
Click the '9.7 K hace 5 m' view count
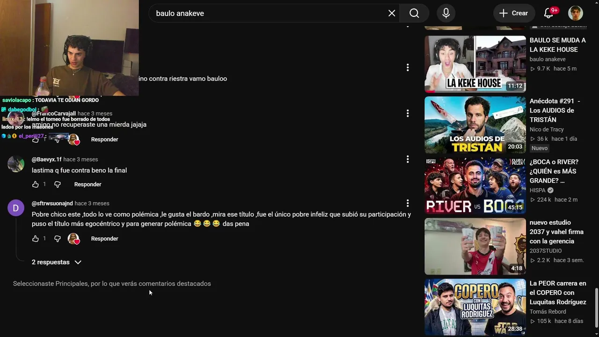point(553,69)
